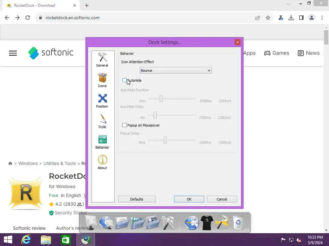Click the Popup Delay slider handle
This screenshot has height=246, width=329.
[x=165, y=140]
